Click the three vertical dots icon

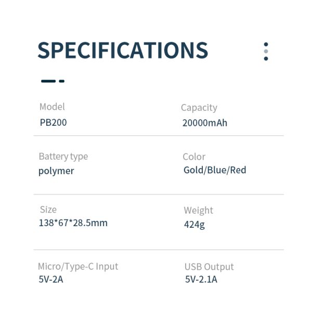266,51
